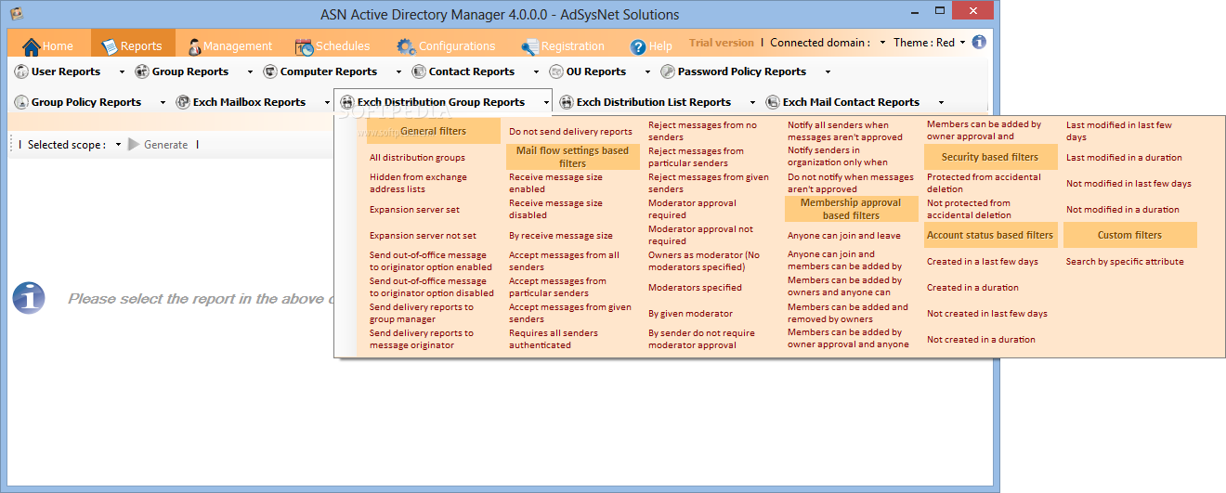This screenshot has height=493, width=1226.
Task: Expand the Exch Mail Contact Reports dropdown arrow
Action: (x=941, y=102)
